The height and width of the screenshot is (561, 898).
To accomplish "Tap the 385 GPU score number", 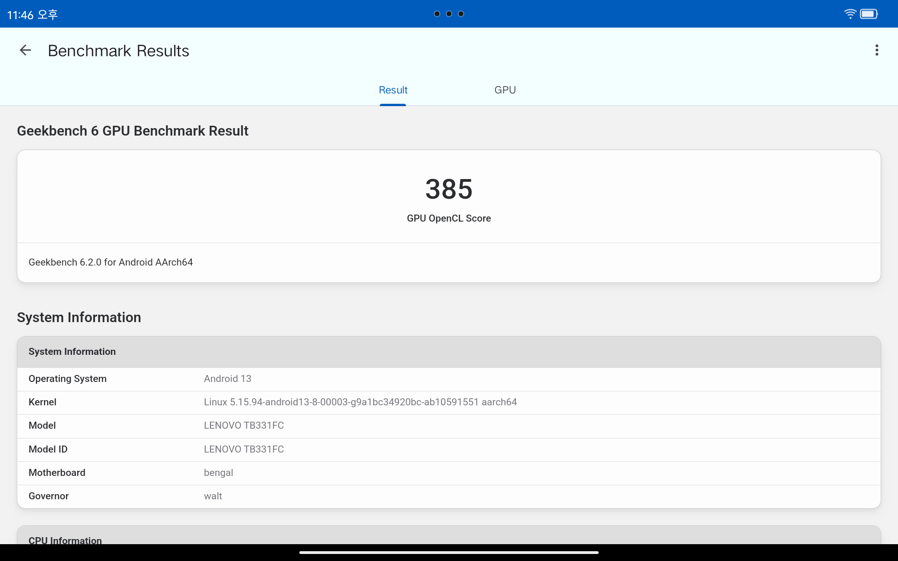I will point(449,189).
